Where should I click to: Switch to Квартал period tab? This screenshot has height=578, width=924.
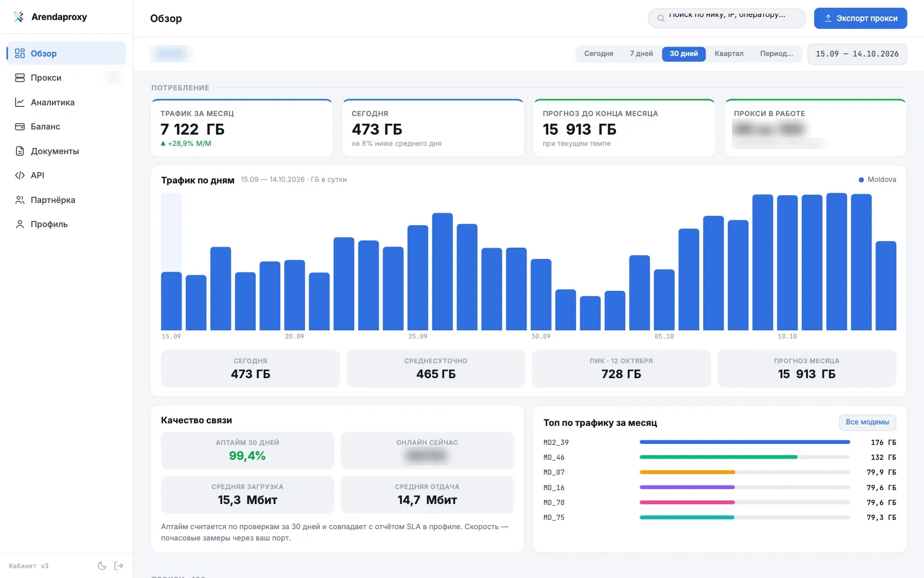click(729, 53)
